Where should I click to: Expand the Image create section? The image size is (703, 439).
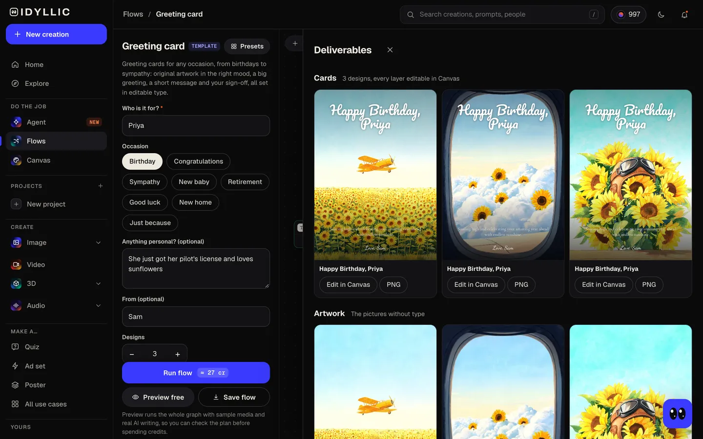99,242
